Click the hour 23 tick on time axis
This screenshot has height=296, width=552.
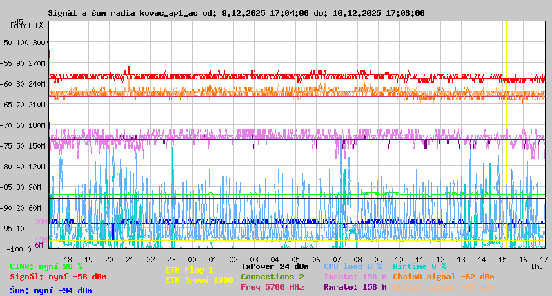click(172, 260)
